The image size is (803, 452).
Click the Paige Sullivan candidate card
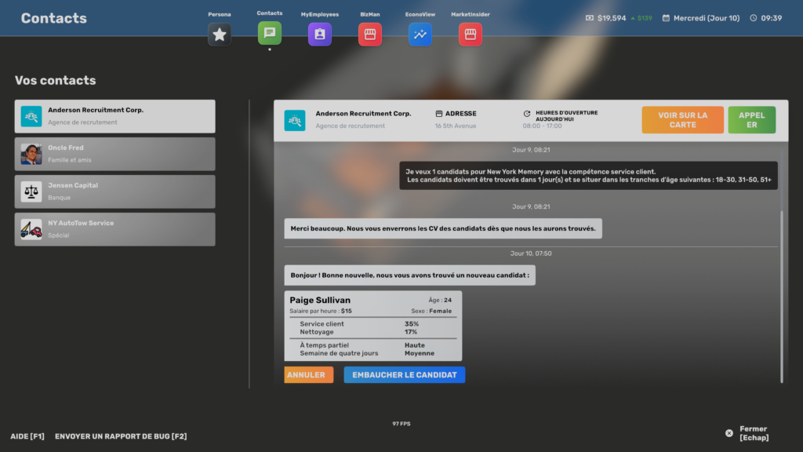click(372, 326)
